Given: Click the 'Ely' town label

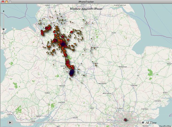Looking at the screenshot, I should pyautogui.click(x=138, y=76).
